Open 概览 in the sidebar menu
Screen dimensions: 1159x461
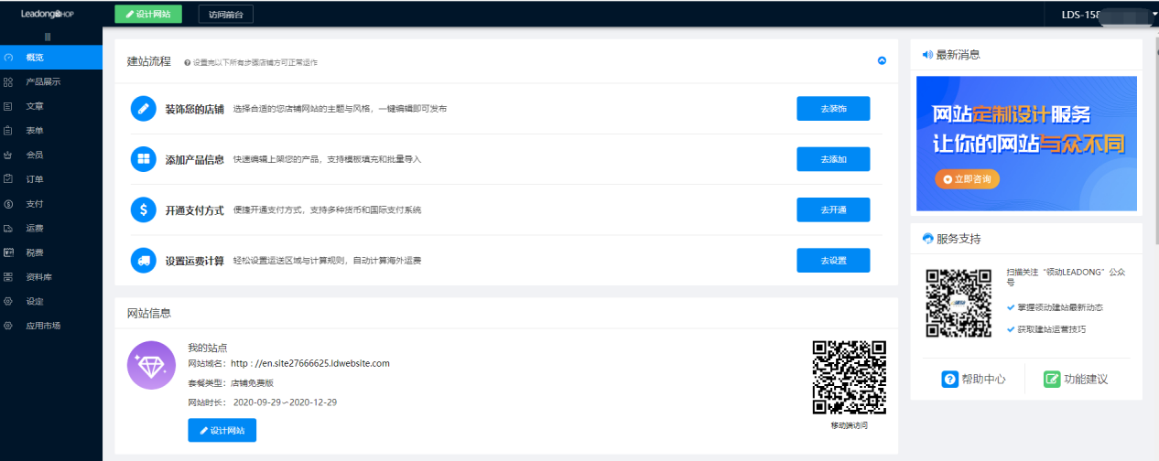51,58
